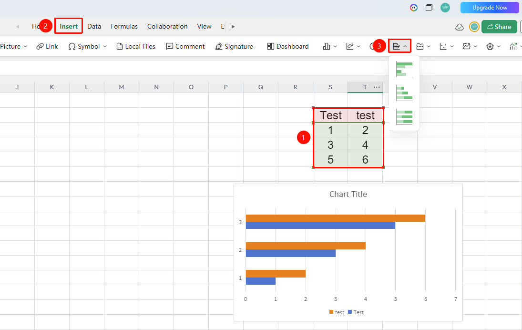Click the Local Files document icon

click(x=119, y=46)
